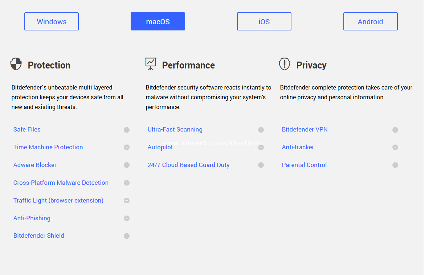425x275 pixels.
Task: Click the Bitdefender Shield feature link
Action: pos(39,236)
